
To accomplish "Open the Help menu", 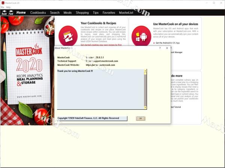I will tap(8, 7).
